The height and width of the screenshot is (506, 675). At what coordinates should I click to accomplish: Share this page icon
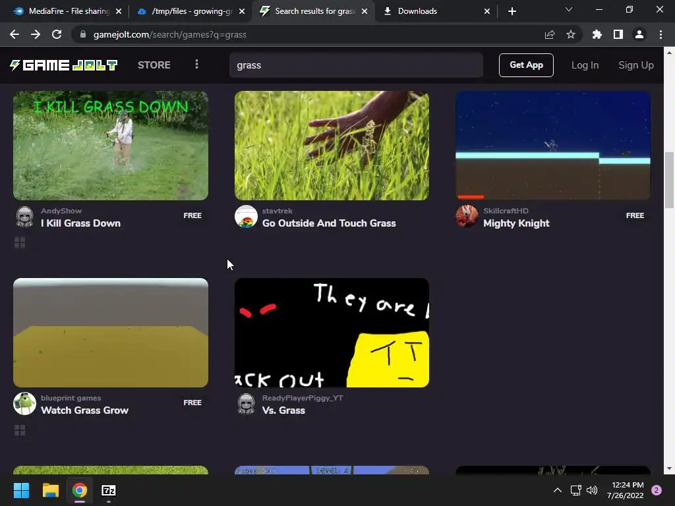[549, 34]
